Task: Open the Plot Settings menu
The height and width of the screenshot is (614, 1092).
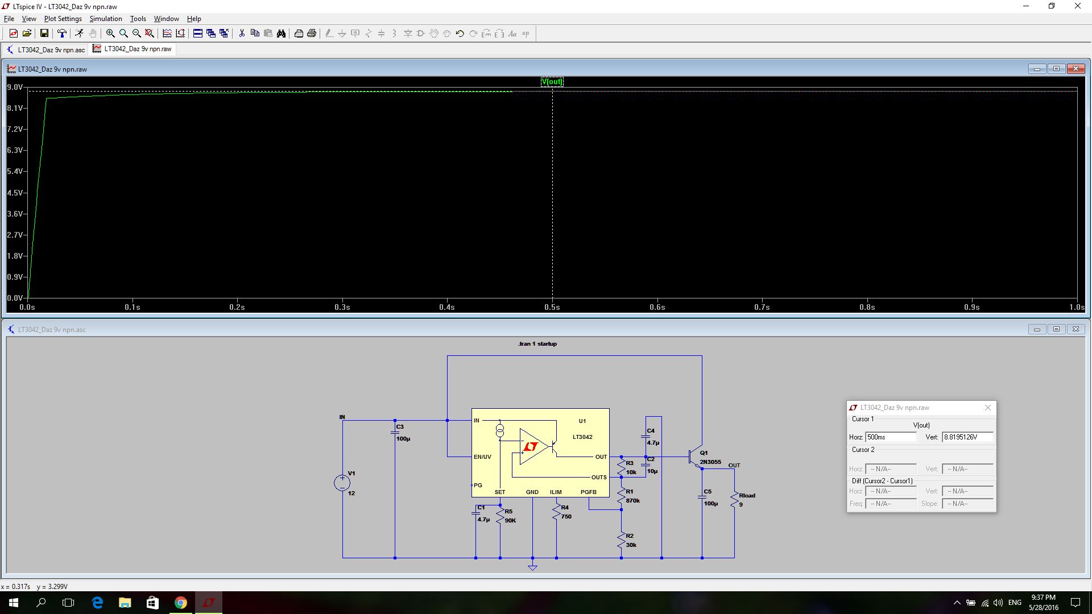Action: pyautogui.click(x=63, y=19)
